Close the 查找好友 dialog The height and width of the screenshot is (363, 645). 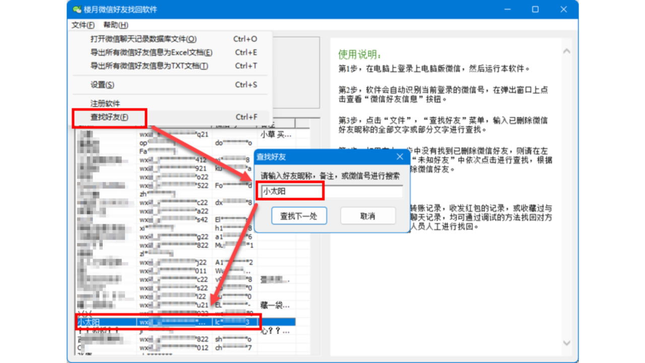pos(400,157)
